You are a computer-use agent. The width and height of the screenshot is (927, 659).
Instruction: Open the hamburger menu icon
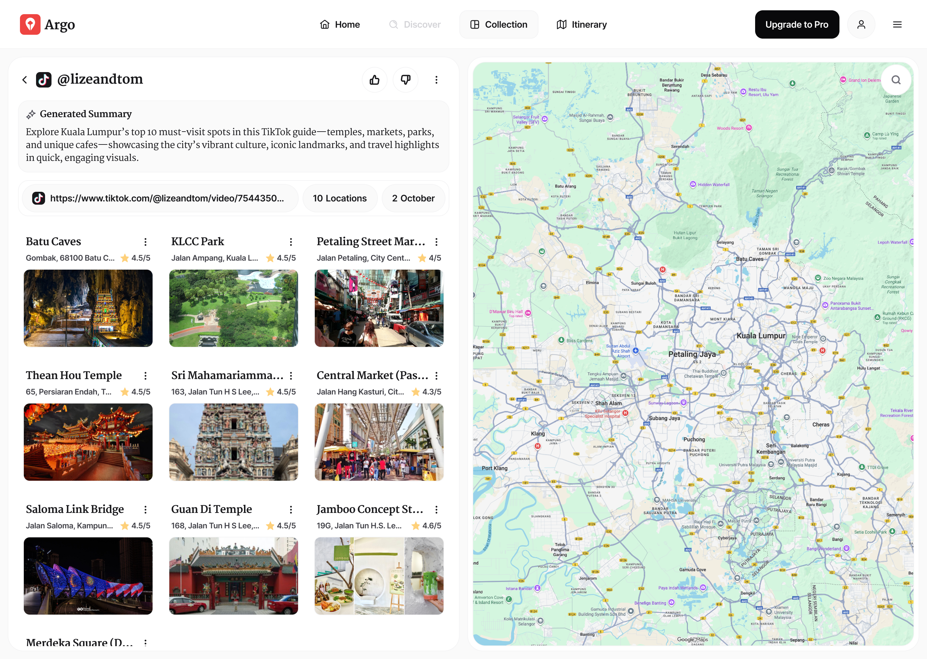point(897,24)
